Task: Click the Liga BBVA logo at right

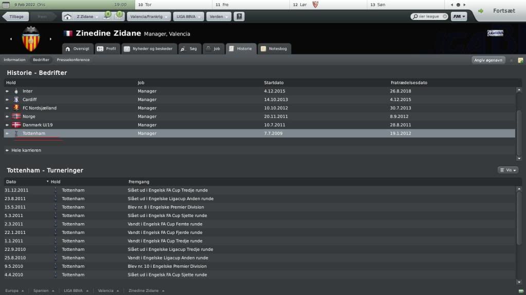Action: pyautogui.click(x=495, y=33)
